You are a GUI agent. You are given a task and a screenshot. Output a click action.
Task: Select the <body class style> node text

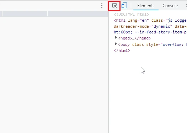click(x=153, y=44)
